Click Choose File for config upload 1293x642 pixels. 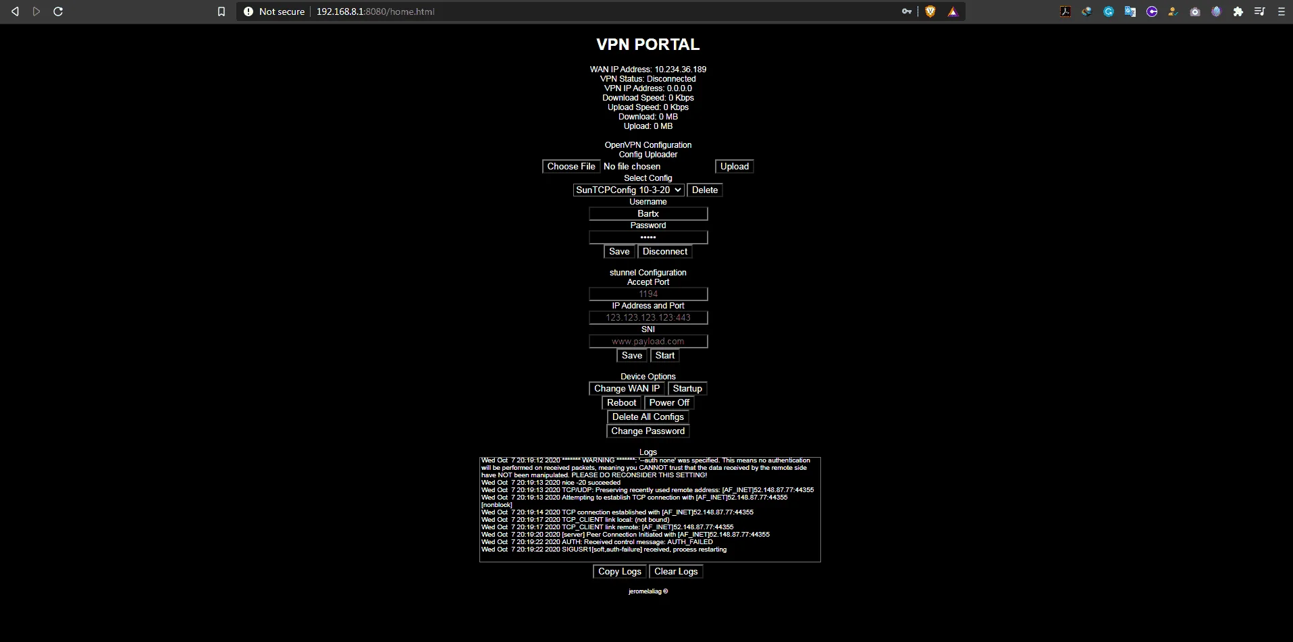(x=571, y=167)
